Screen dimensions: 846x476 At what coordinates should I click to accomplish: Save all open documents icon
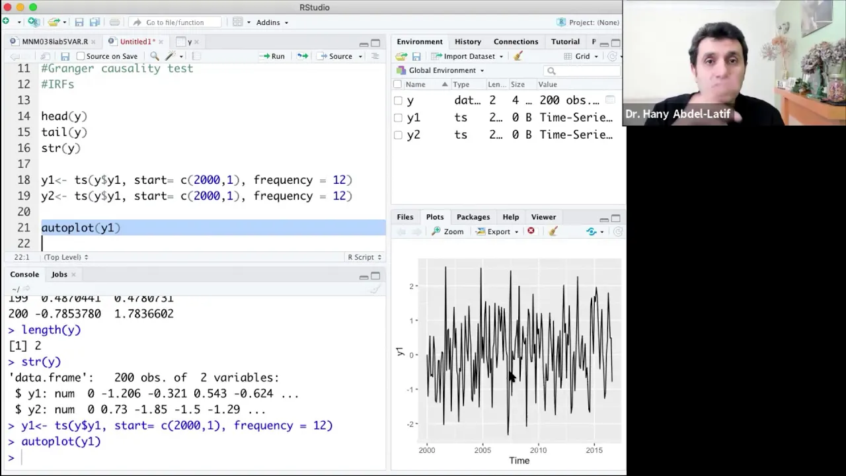coord(95,22)
